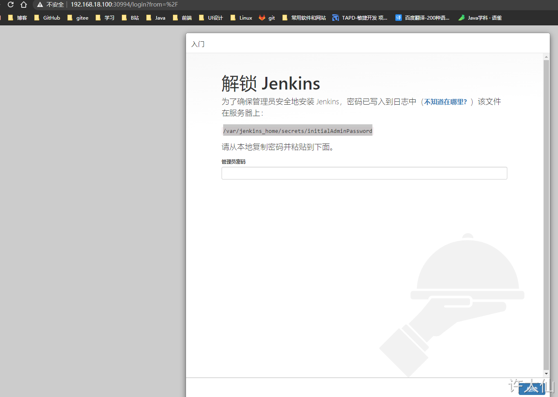Screen dimensions: 558x397
Task: Open the gitee bookmark folder
Action: pyautogui.click(x=78, y=18)
